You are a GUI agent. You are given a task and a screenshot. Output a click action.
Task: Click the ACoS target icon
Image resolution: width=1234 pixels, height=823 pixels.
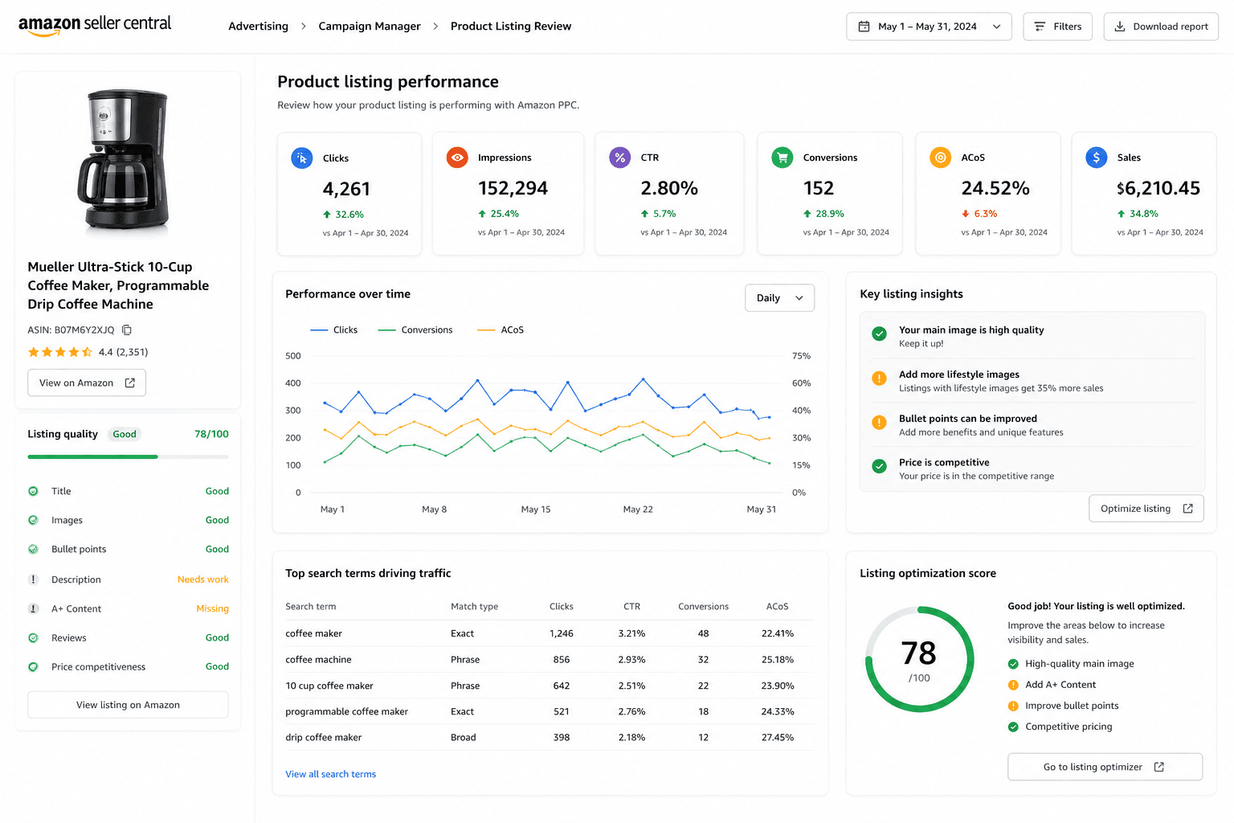tap(941, 158)
